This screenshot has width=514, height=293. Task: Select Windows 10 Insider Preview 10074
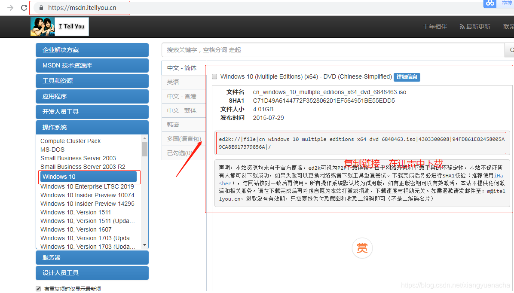point(87,195)
